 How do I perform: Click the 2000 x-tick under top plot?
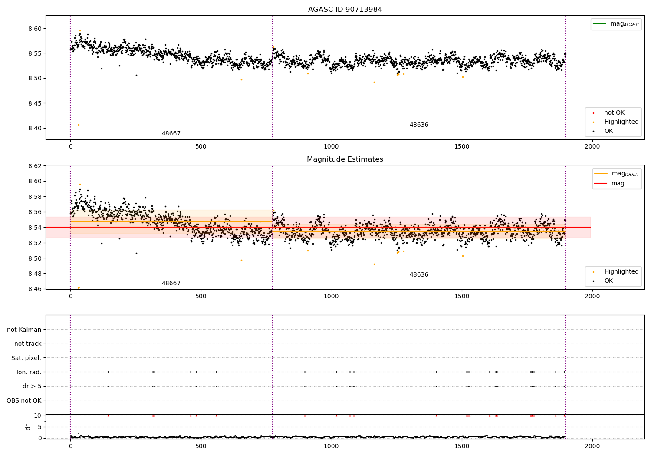pyautogui.click(x=592, y=147)
